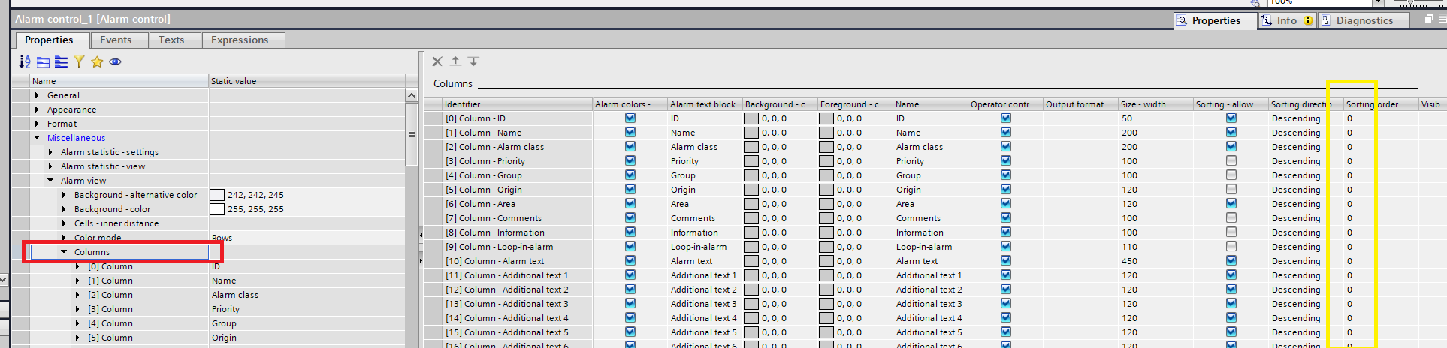
Task: Open the Info inspector tab
Action: click(x=1288, y=21)
